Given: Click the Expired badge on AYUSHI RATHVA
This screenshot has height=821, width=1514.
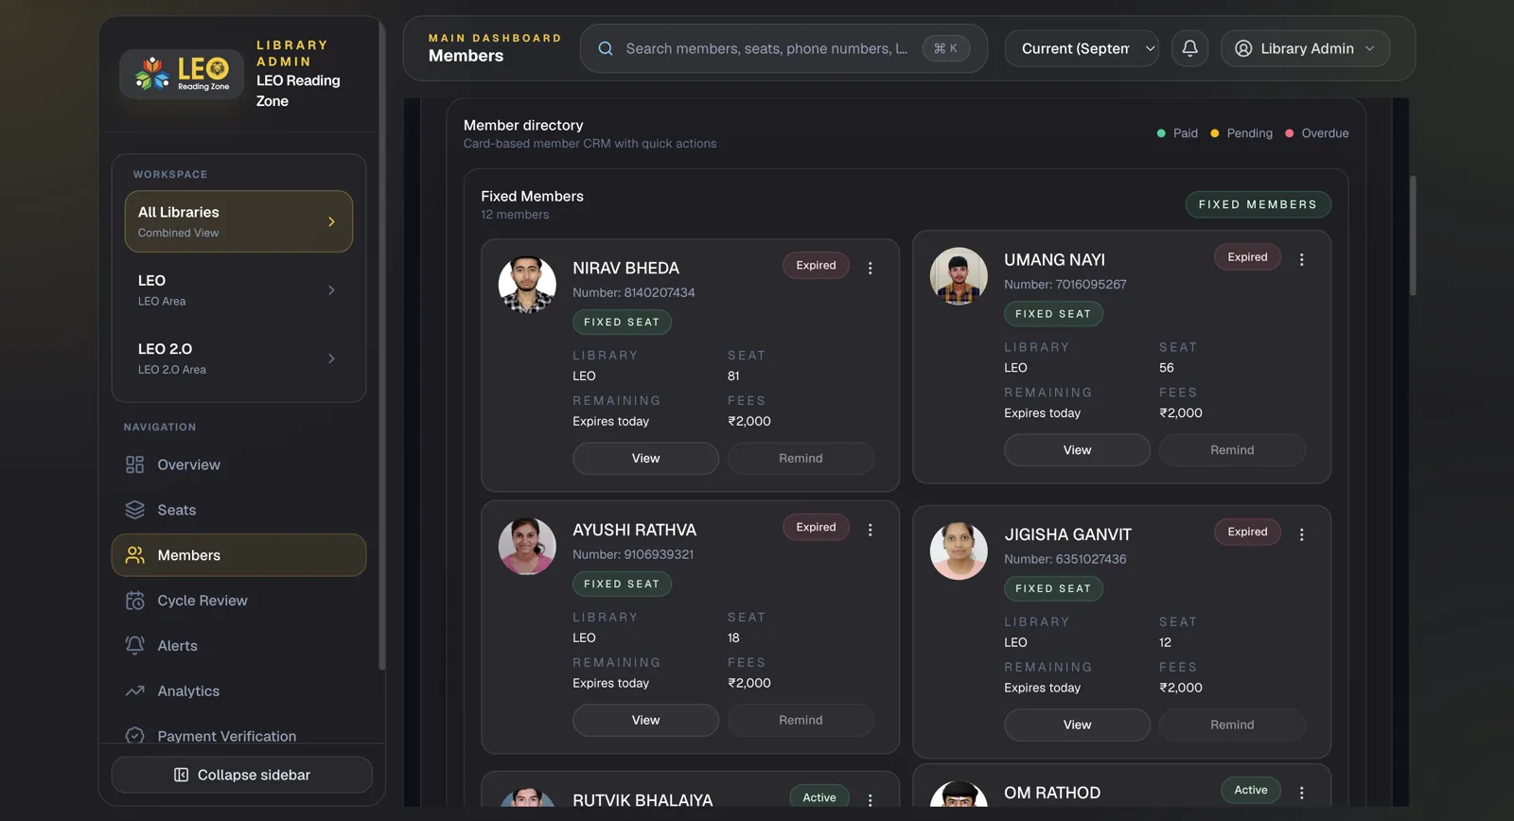Looking at the screenshot, I should pyautogui.click(x=816, y=527).
